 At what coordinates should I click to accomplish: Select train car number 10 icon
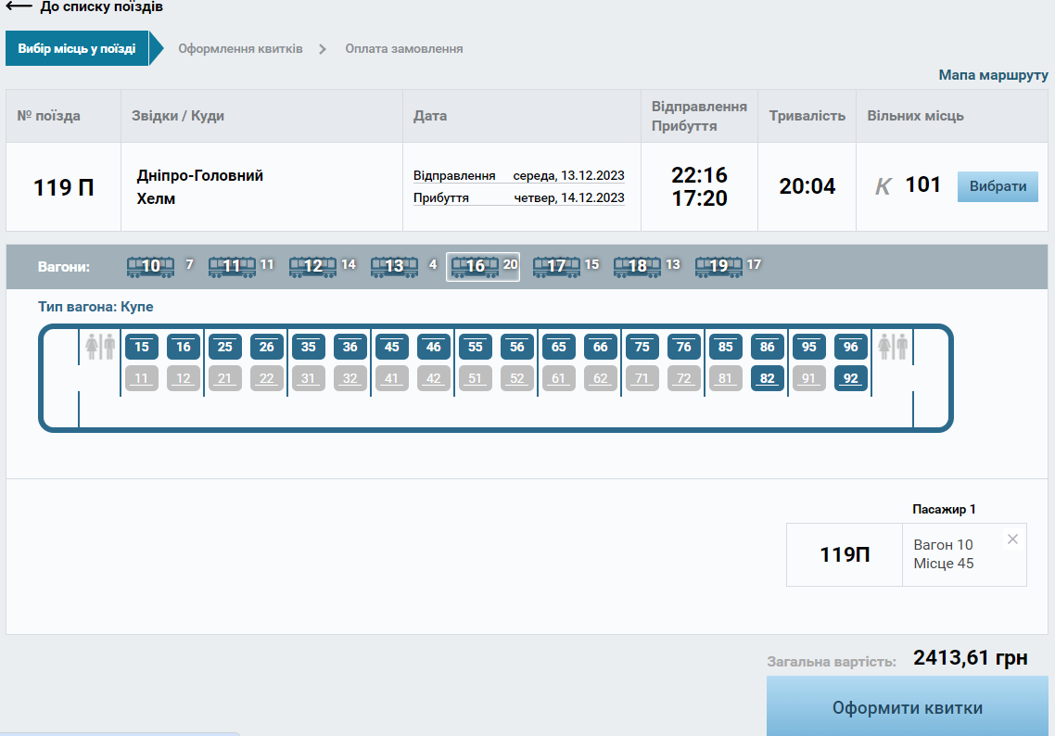[x=150, y=267]
